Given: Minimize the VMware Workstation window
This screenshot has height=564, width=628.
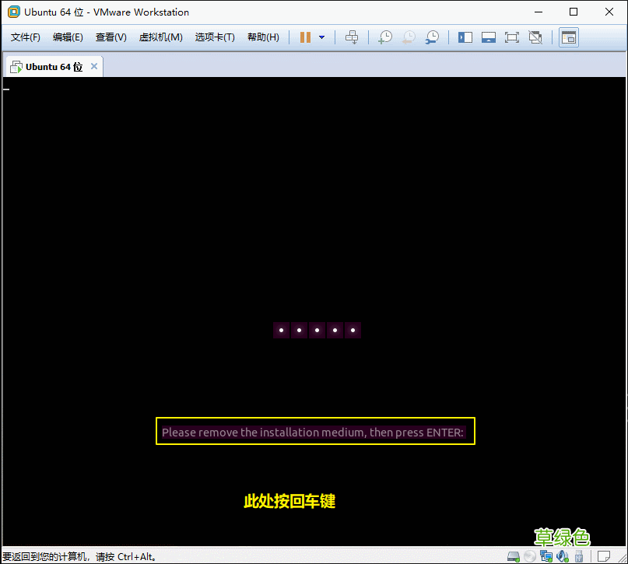Looking at the screenshot, I should point(539,12).
